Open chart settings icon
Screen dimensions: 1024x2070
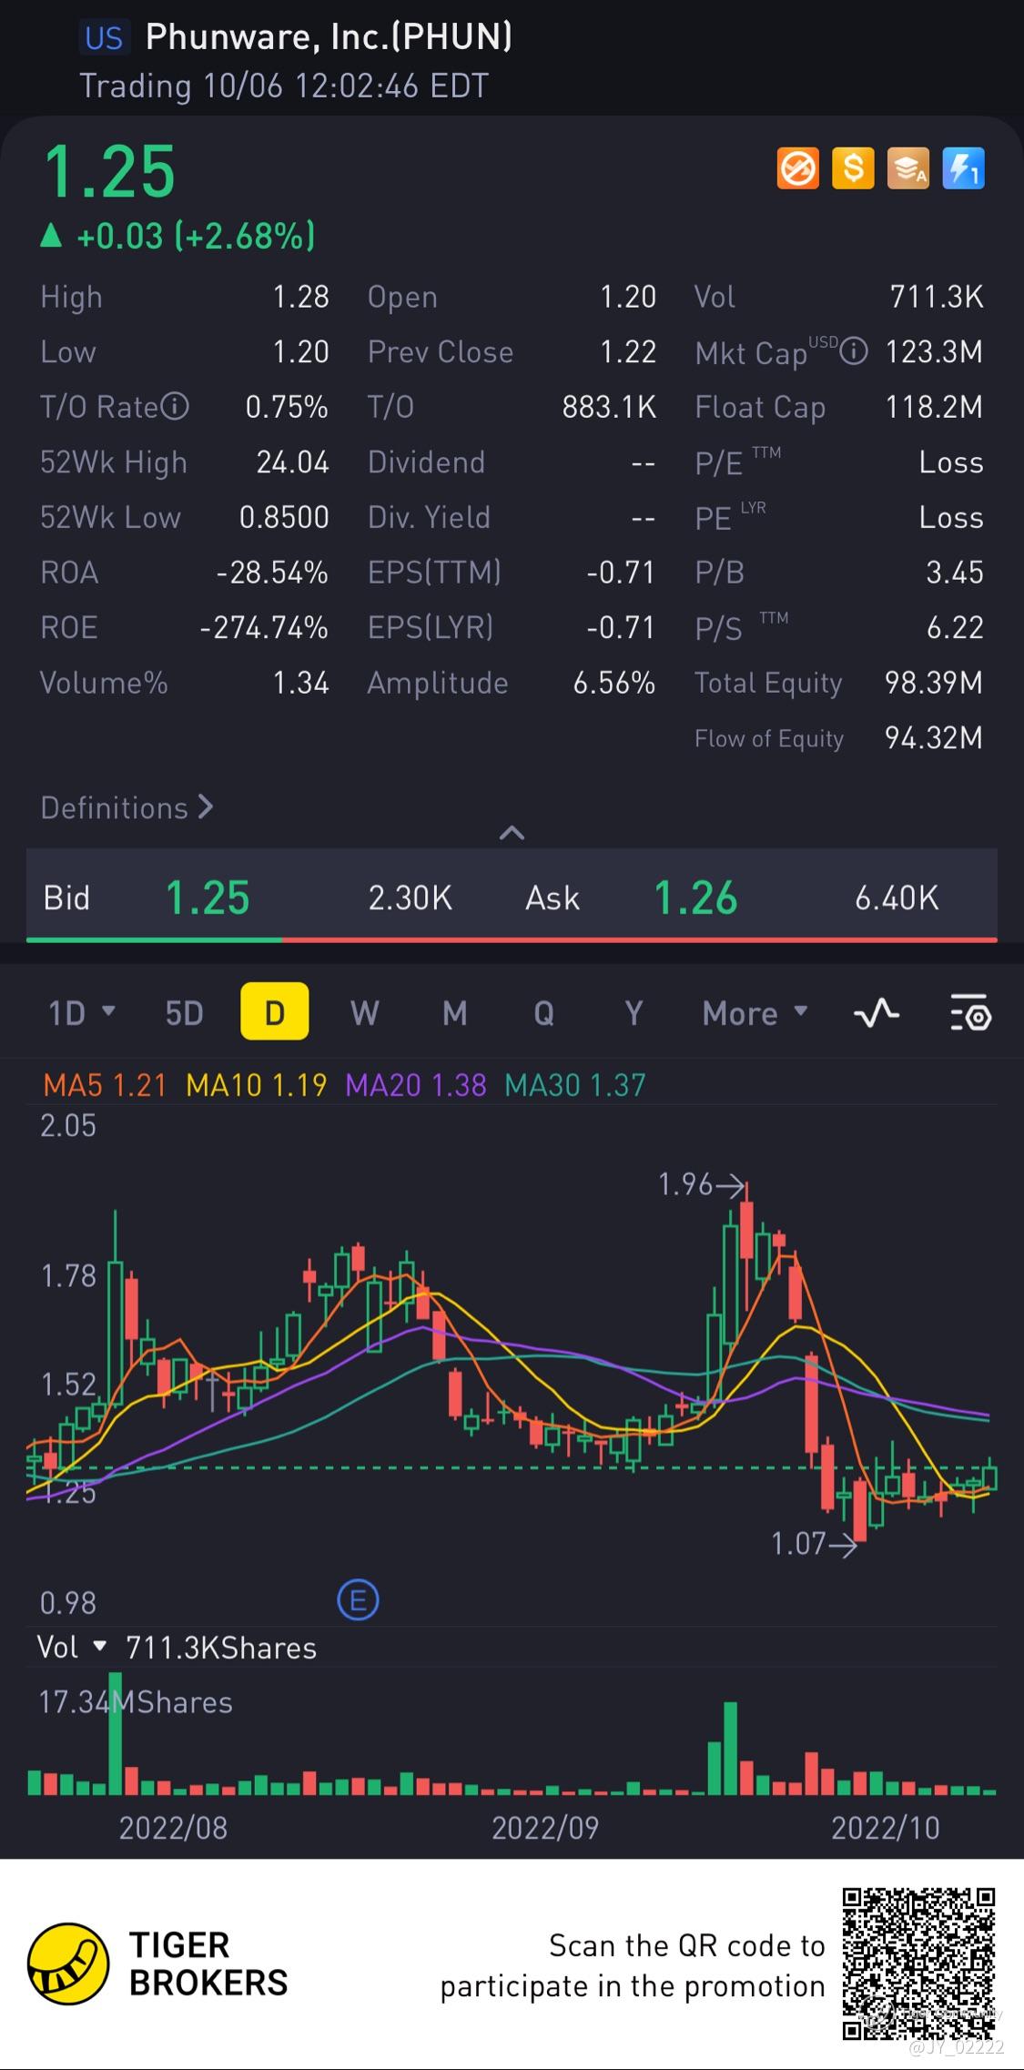coord(970,1012)
